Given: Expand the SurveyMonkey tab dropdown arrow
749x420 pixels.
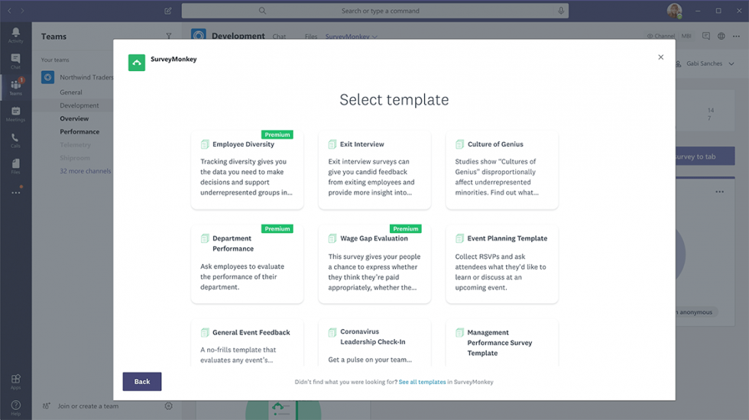Looking at the screenshot, I should click(374, 37).
